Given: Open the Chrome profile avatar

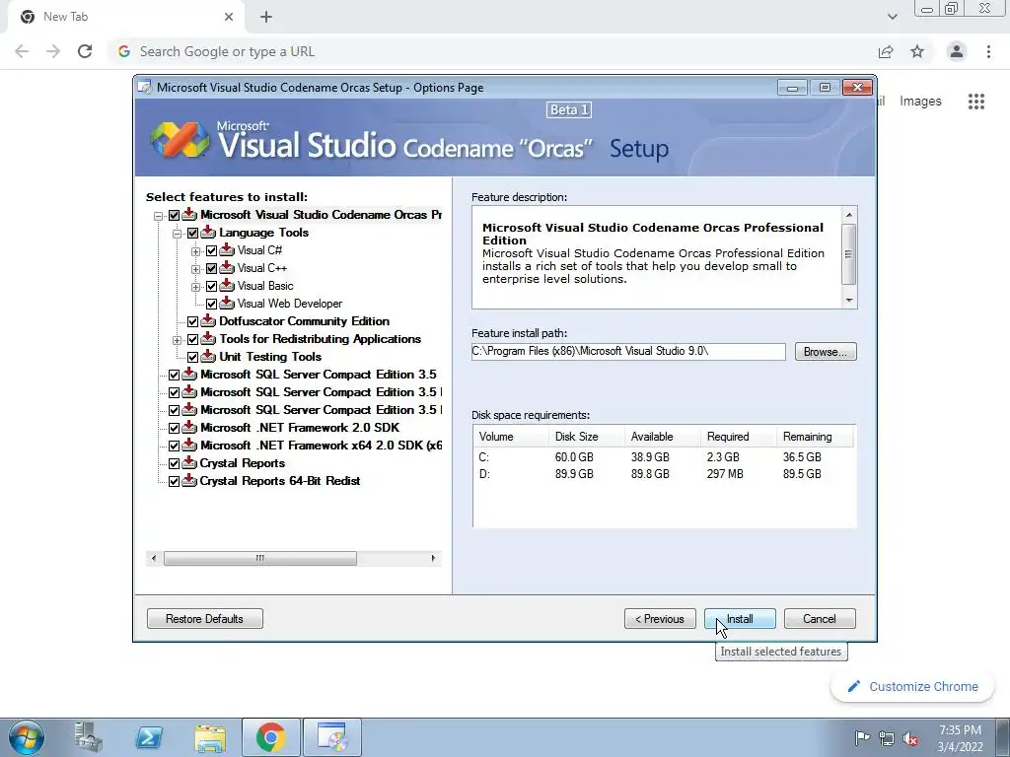Looking at the screenshot, I should [x=957, y=51].
